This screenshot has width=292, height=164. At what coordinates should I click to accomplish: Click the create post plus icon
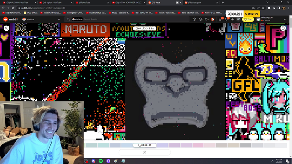tap(232, 19)
